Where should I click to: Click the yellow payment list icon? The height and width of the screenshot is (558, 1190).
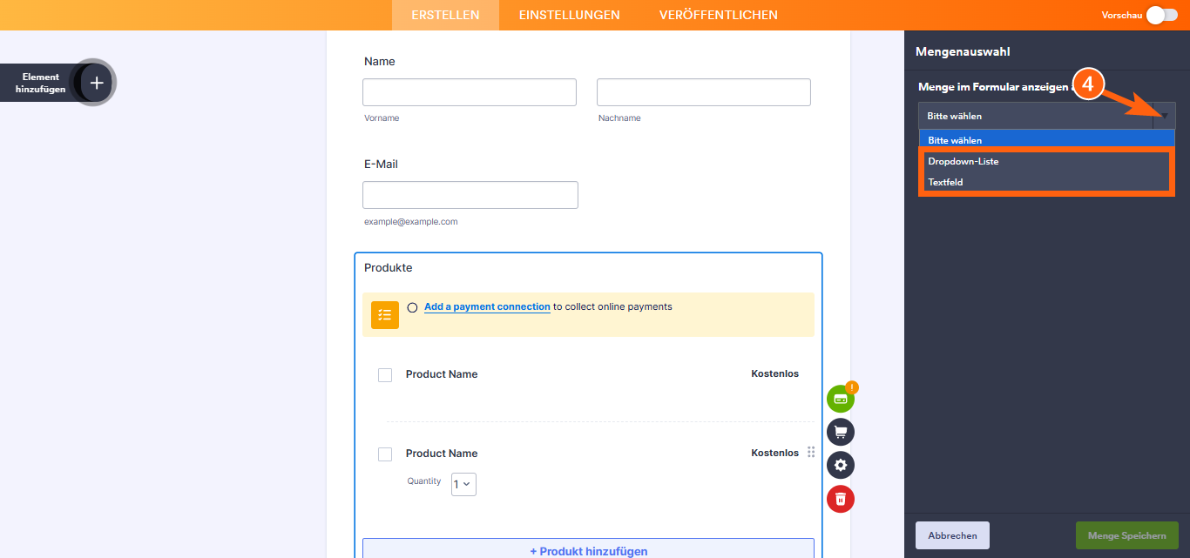384,314
